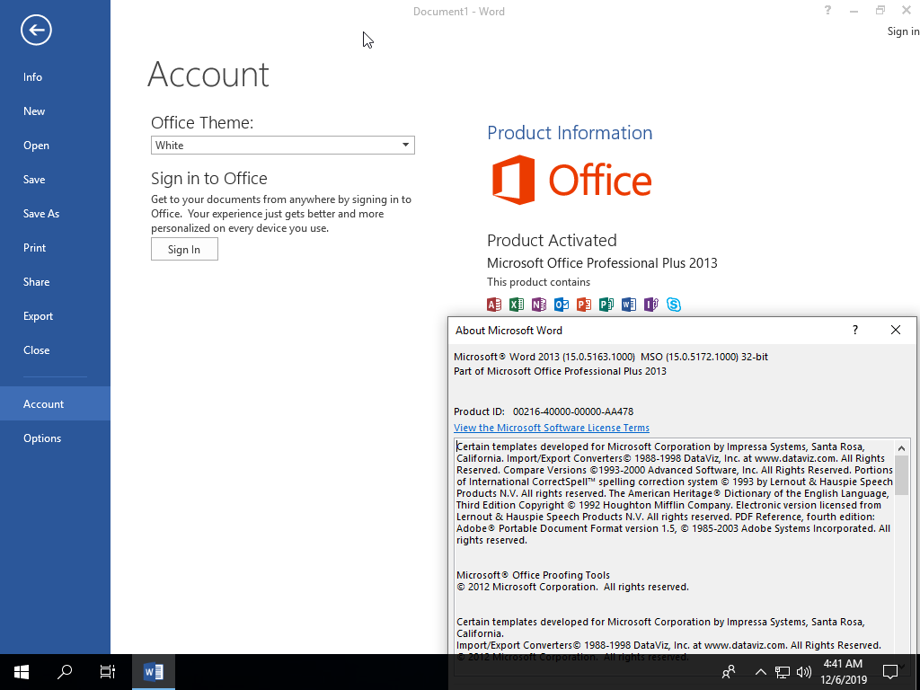Show hidden tray icons chevron

[760, 672]
